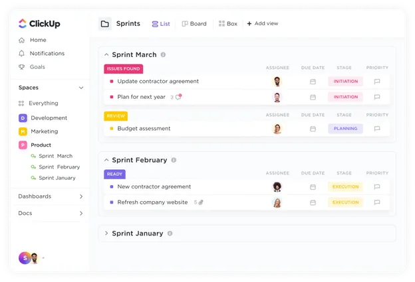Change INITIATION stage of Plan for next year
Screen dimensions: 415x282
346,97
